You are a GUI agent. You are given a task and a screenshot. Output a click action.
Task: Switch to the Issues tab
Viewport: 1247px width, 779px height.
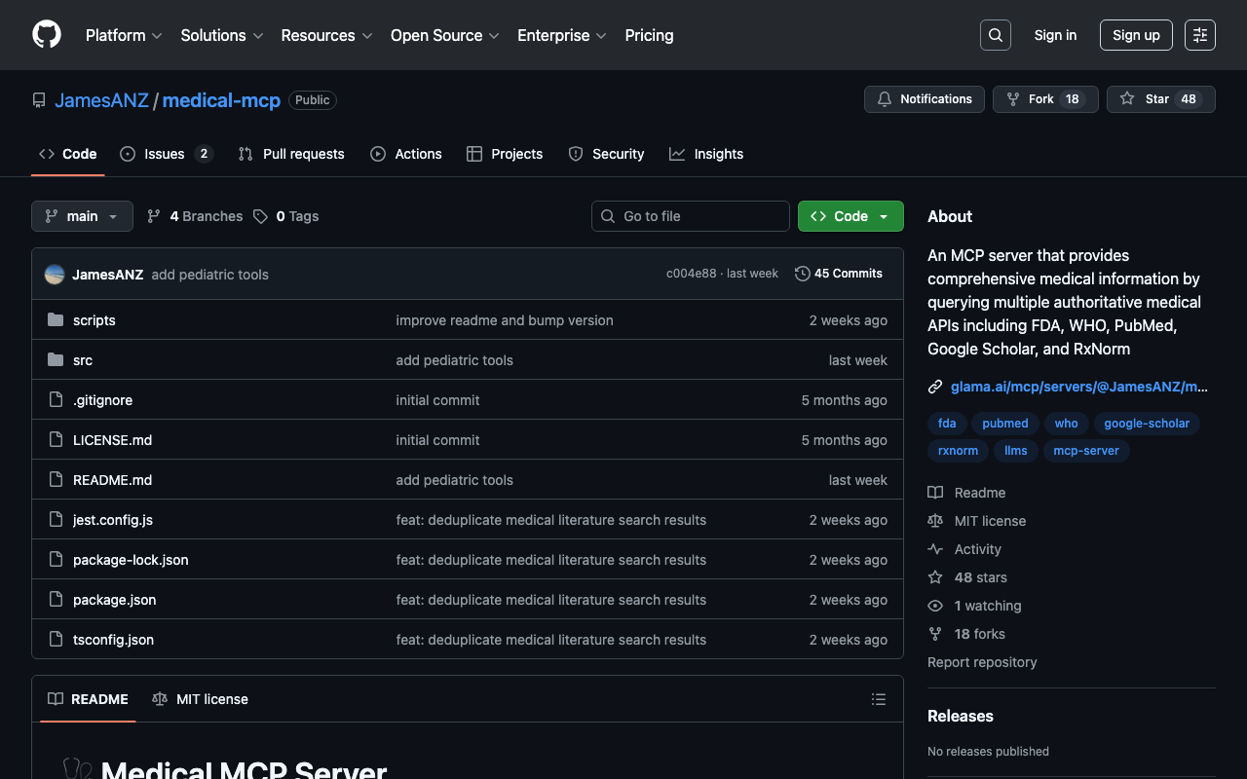click(x=165, y=154)
